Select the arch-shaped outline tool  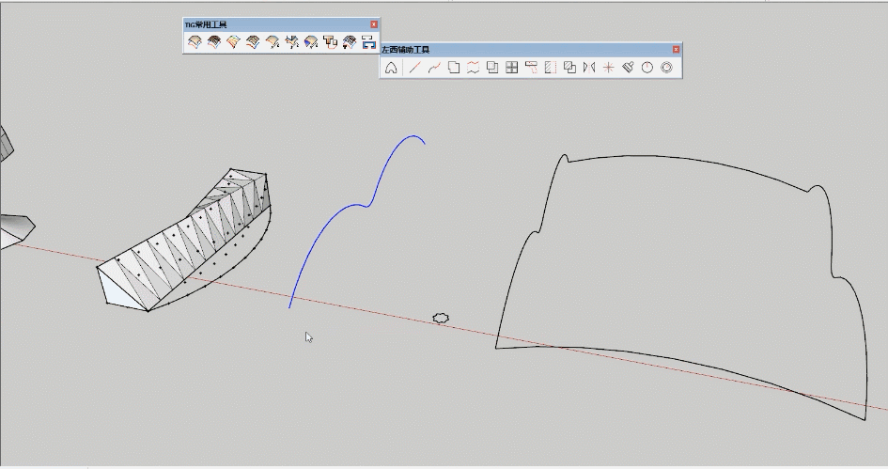click(x=391, y=68)
